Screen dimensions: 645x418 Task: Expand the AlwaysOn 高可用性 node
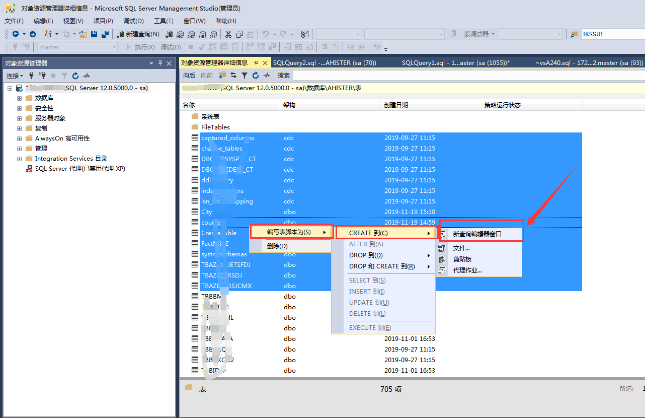[19, 138]
